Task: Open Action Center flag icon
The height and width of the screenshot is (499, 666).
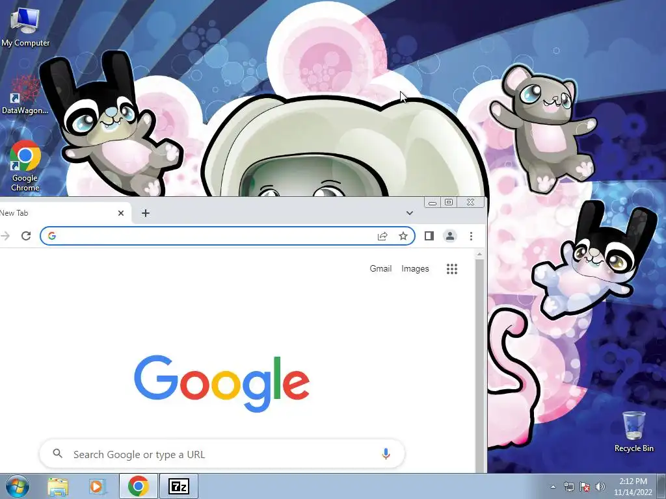Action: click(x=585, y=487)
